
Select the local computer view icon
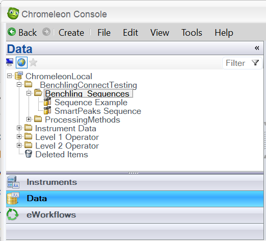10,62
